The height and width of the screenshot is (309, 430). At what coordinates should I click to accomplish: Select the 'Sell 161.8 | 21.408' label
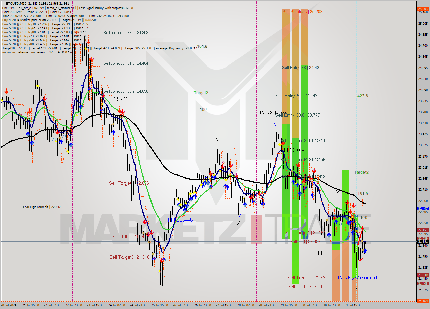tap(304, 286)
